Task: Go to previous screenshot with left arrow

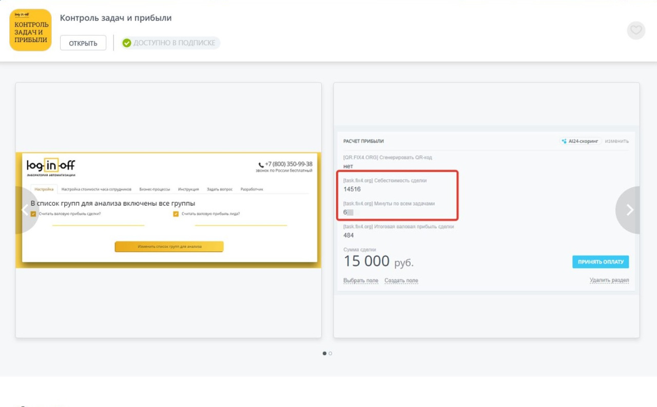Action: click(x=24, y=210)
